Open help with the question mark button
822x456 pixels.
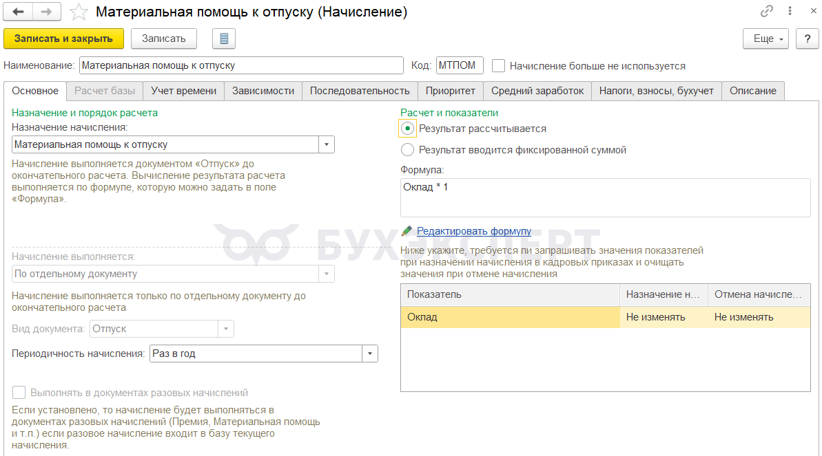807,39
